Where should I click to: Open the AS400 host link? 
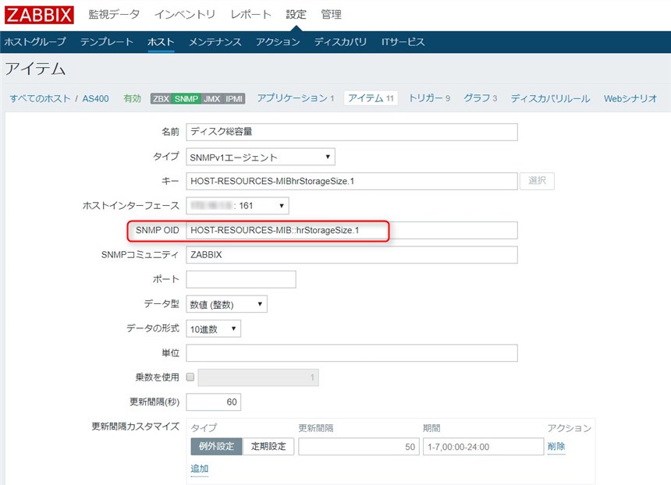click(x=95, y=98)
